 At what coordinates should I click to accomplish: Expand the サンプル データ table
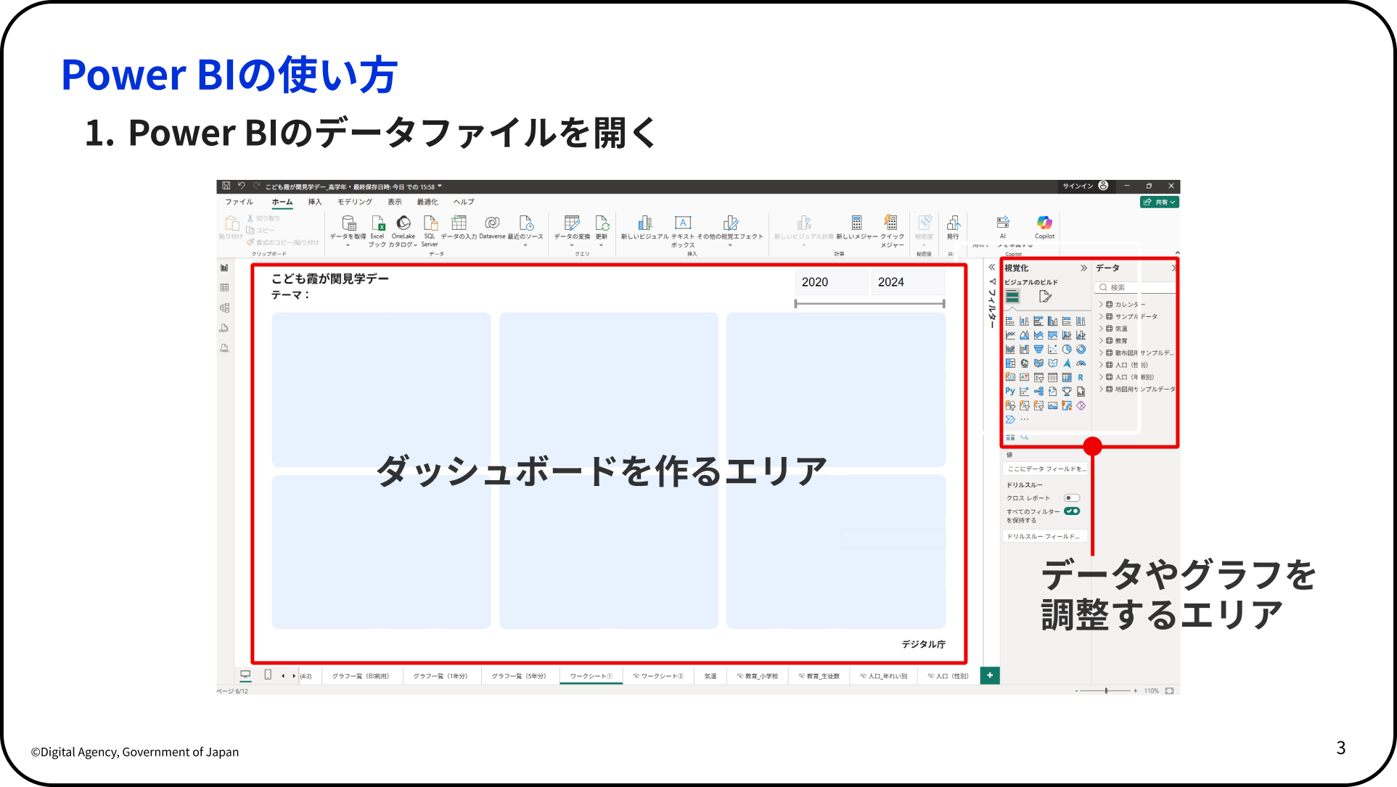point(1101,316)
